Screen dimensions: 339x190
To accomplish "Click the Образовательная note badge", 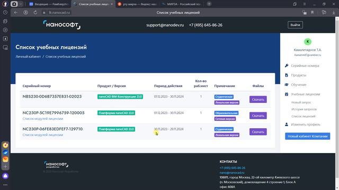I will point(226,113).
